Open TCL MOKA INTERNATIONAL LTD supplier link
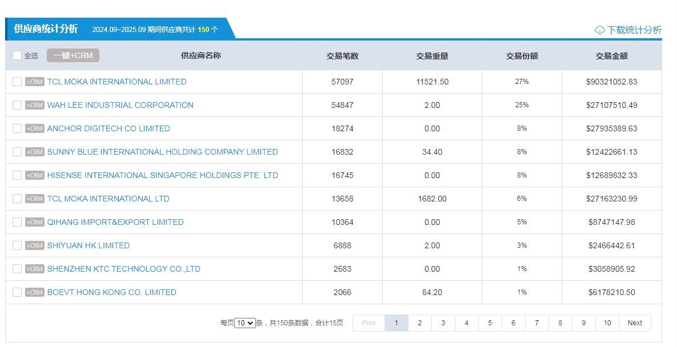The height and width of the screenshot is (347, 677). coord(108,199)
